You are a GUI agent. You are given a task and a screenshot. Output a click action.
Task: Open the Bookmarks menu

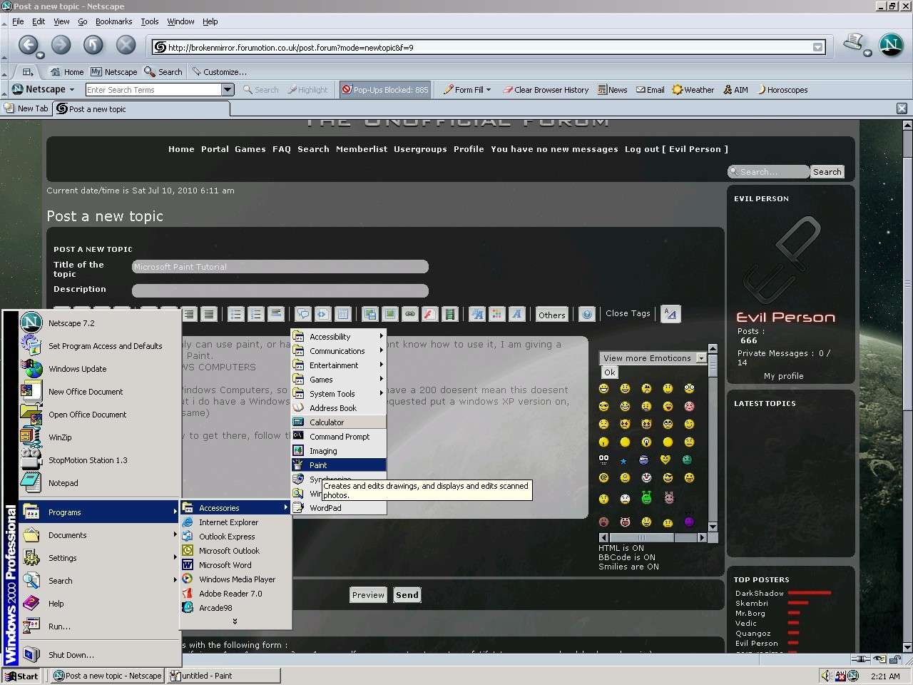coord(114,21)
